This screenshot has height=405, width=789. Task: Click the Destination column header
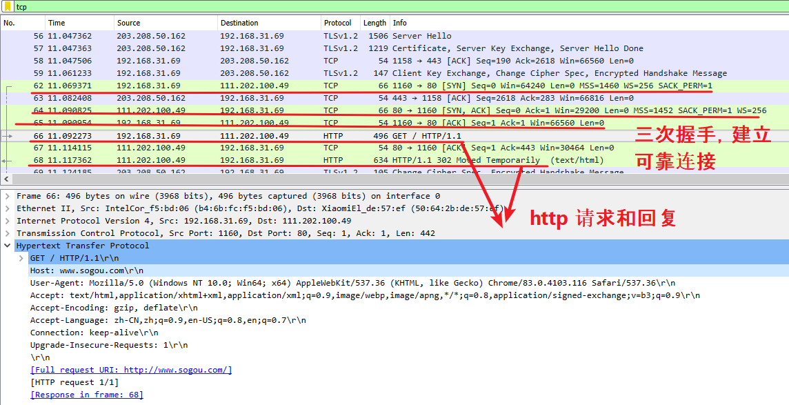269,23
